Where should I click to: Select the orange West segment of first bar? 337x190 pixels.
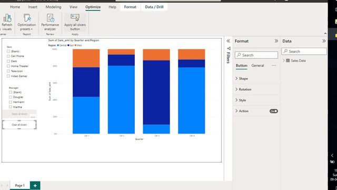pos(86,58)
